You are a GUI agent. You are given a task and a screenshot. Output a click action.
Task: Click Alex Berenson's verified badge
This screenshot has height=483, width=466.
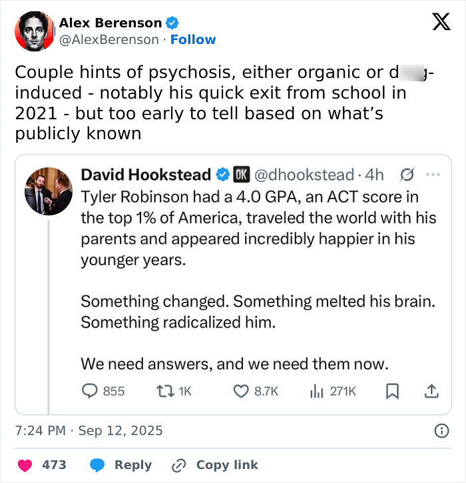pos(171,23)
